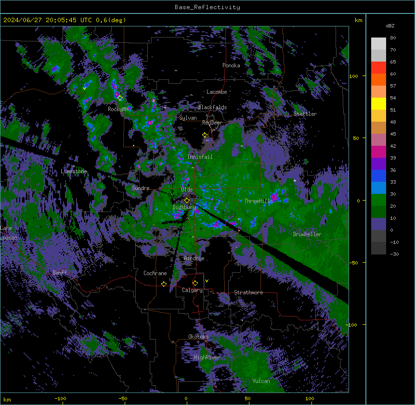The height and width of the screenshot is (405, 415).
Task: Click the yellow diamond marker below Cochrane
Action: pyautogui.click(x=164, y=284)
